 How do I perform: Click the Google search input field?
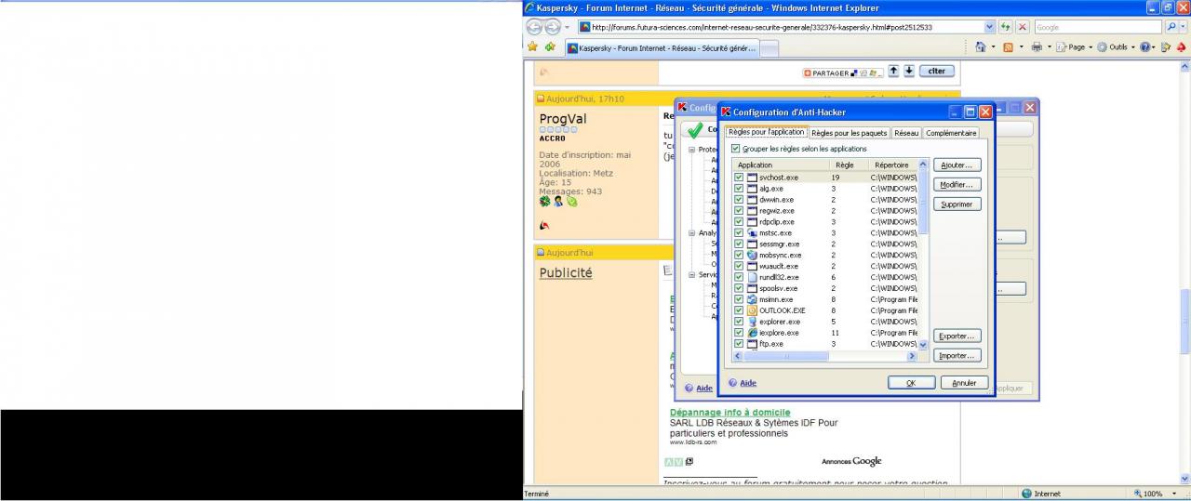(x=1102, y=27)
